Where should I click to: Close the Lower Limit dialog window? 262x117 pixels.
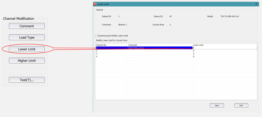click(256, 4)
